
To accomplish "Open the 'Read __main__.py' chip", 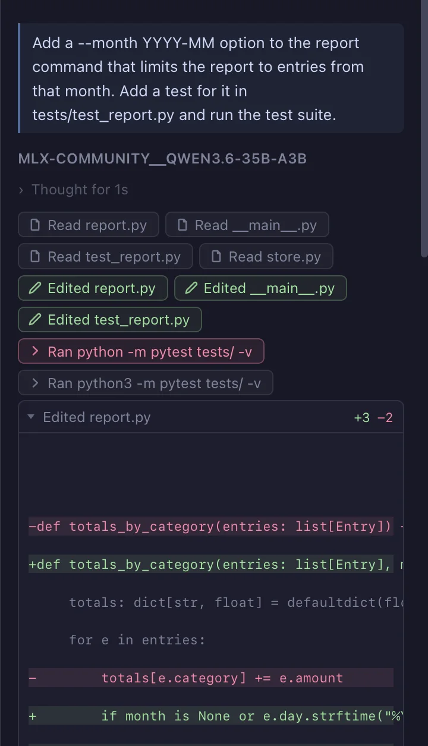I will (247, 225).
